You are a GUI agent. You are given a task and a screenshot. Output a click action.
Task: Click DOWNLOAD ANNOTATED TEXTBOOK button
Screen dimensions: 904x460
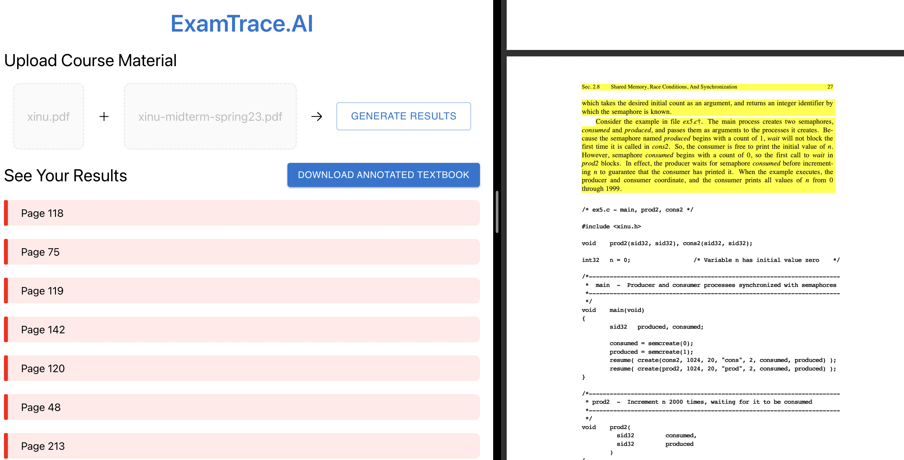[383, 175]
